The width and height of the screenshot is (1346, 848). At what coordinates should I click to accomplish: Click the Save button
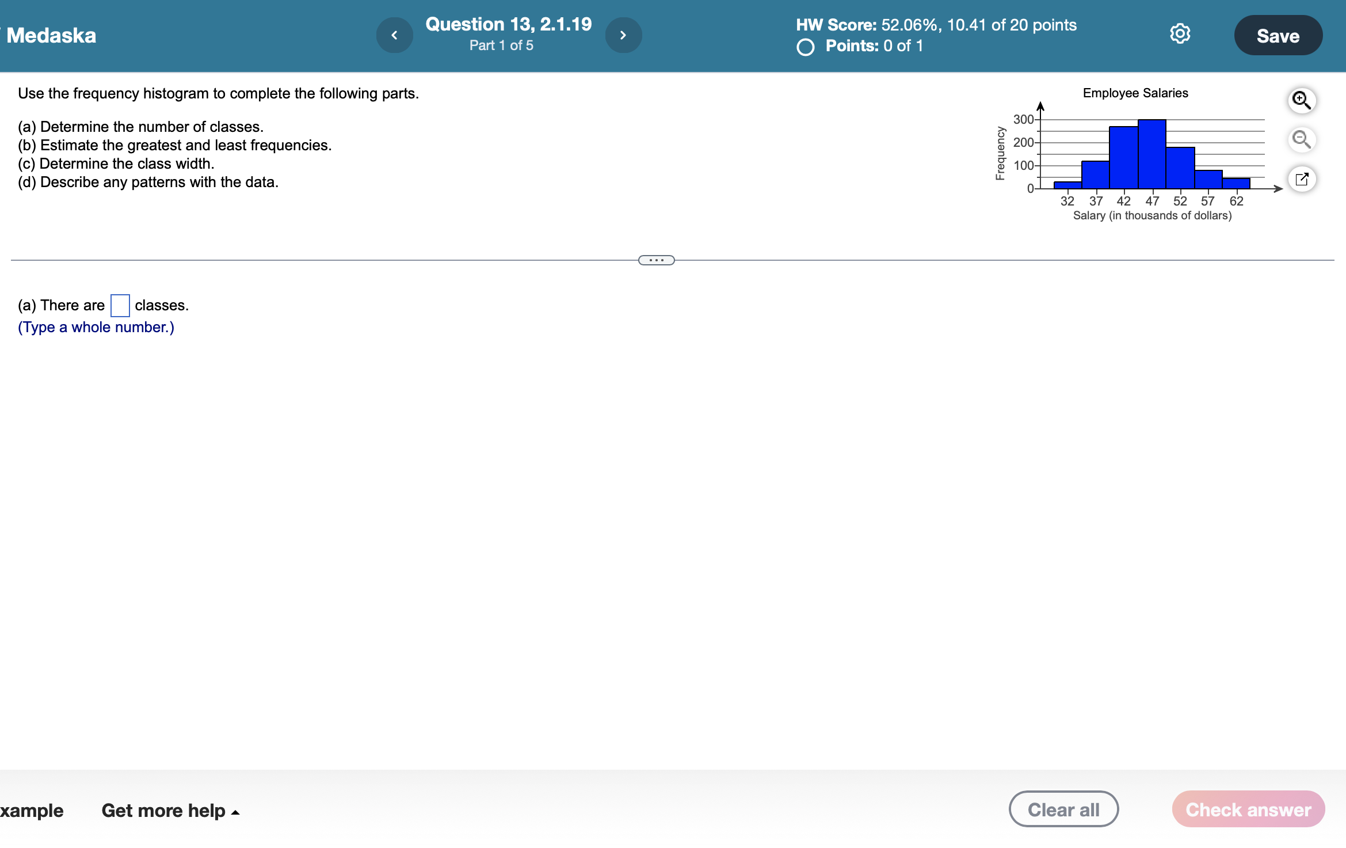tap(1278, 36)
